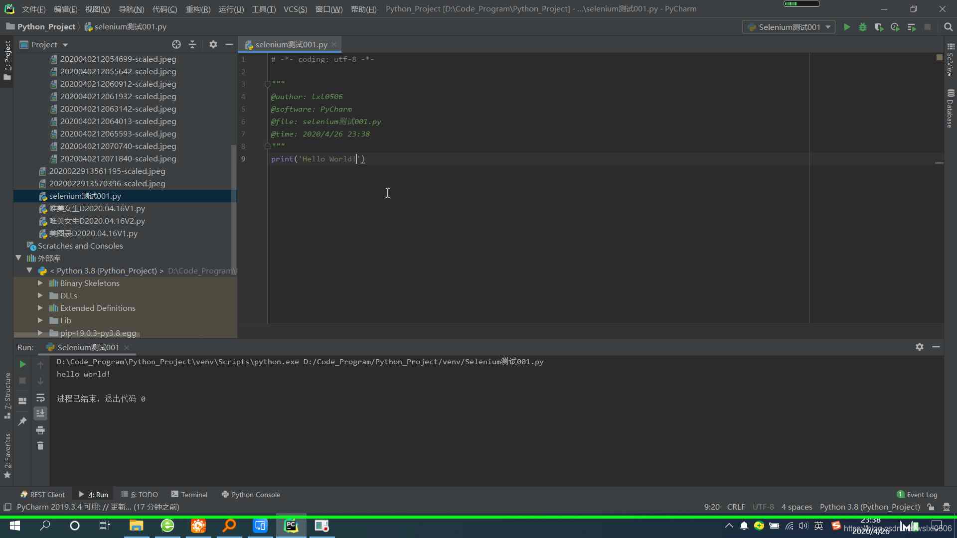Open the Event Log button
Screen dimensions: 957x538
(x=917, y=495)
